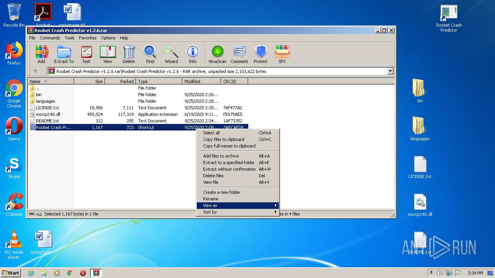The width and height of the screenshot is (495, 278).
Task: Open the Help menu
Action: (x=124, y=38)
